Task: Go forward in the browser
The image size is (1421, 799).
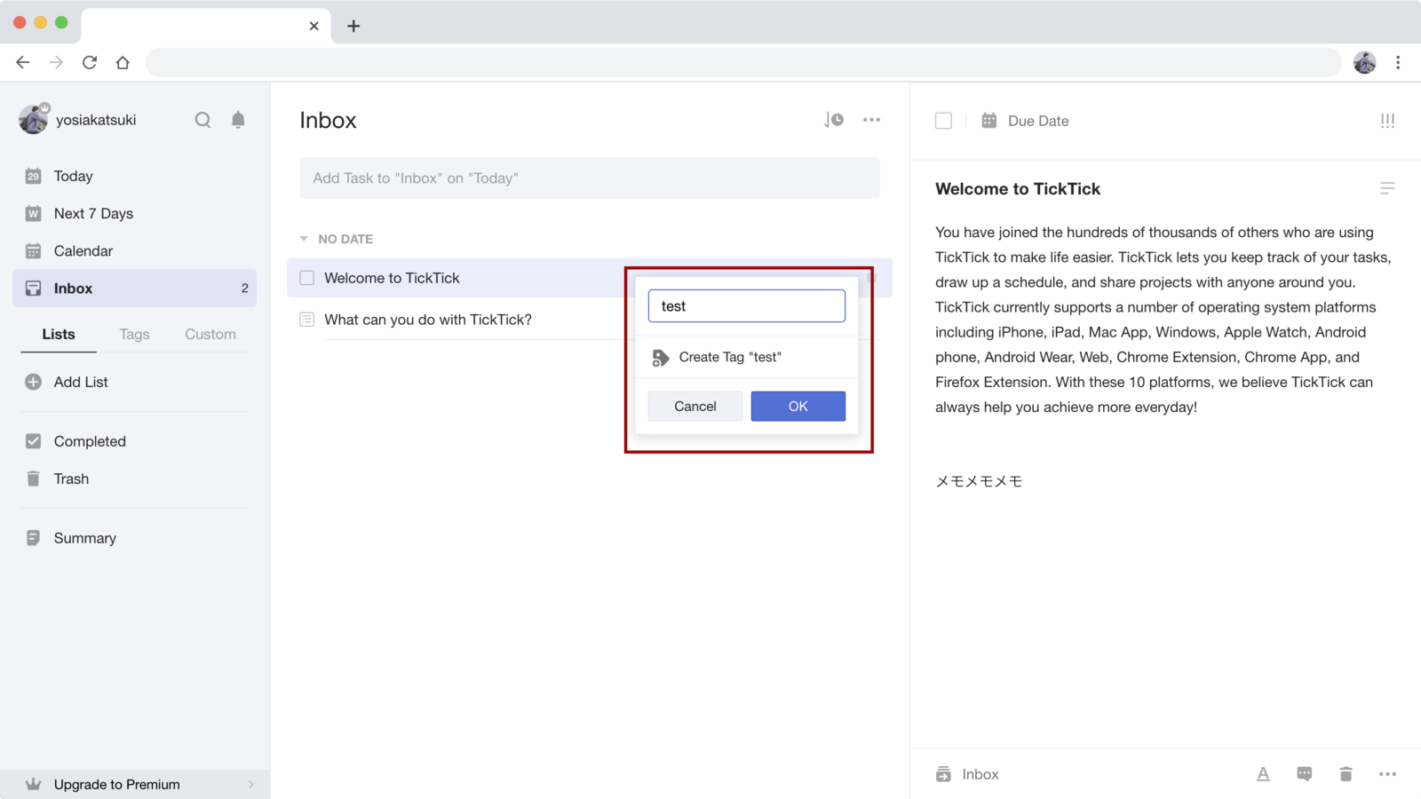Action: click(x=56, y=62)
